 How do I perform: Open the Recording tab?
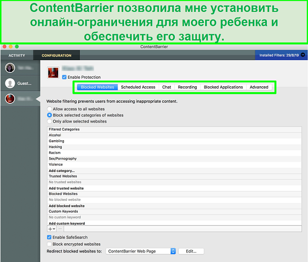click(x=187, y=87)
